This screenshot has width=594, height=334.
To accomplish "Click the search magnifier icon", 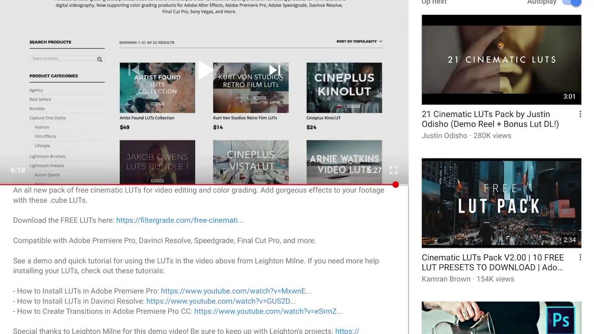I will 99,59.
